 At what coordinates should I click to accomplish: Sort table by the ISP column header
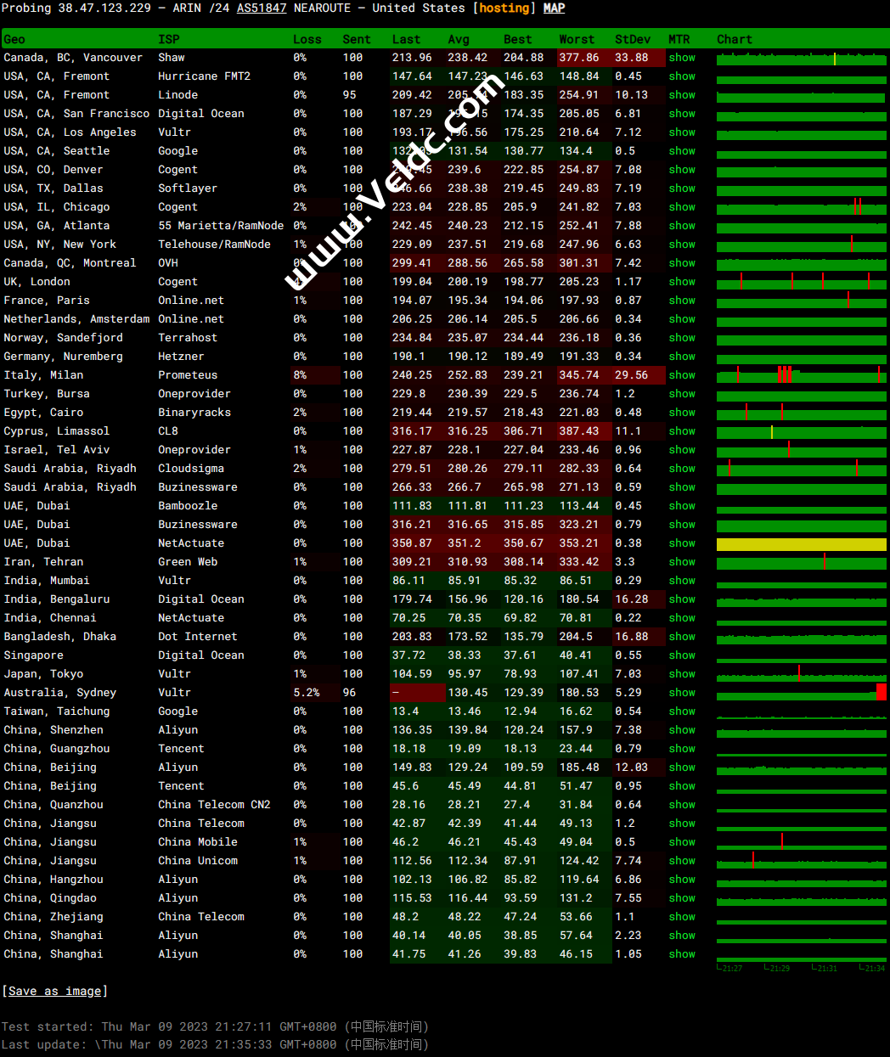point(168,39)
